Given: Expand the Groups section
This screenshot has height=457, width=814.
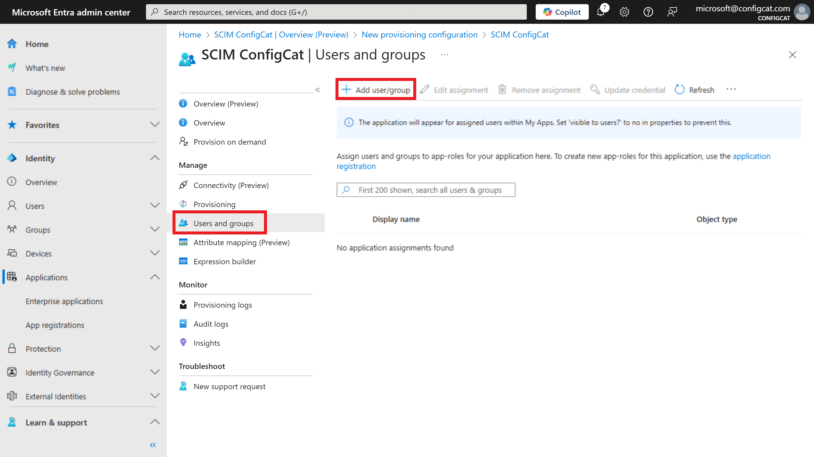Looking at the screenshot, I should (155, 229).
